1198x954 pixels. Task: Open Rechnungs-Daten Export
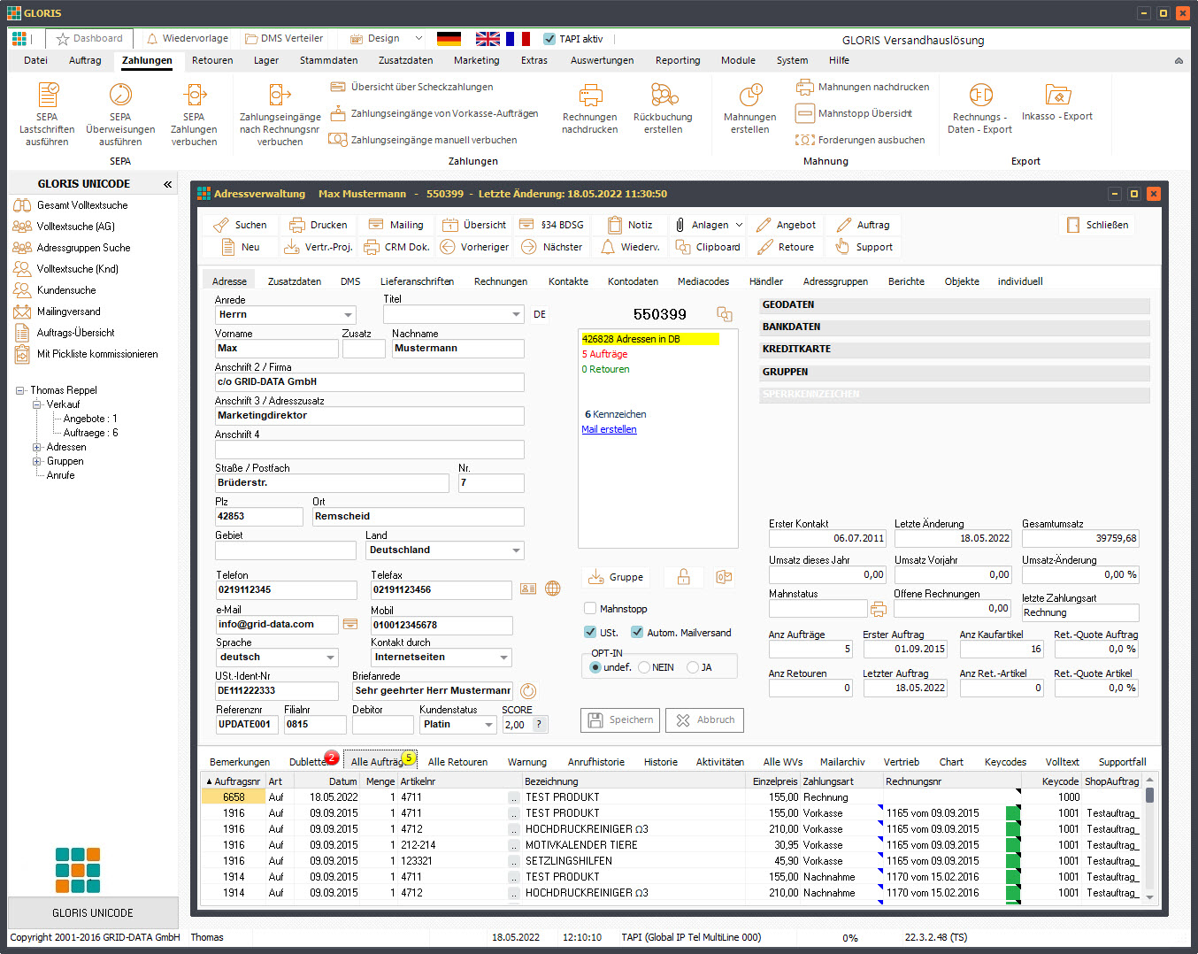(979, 109)
